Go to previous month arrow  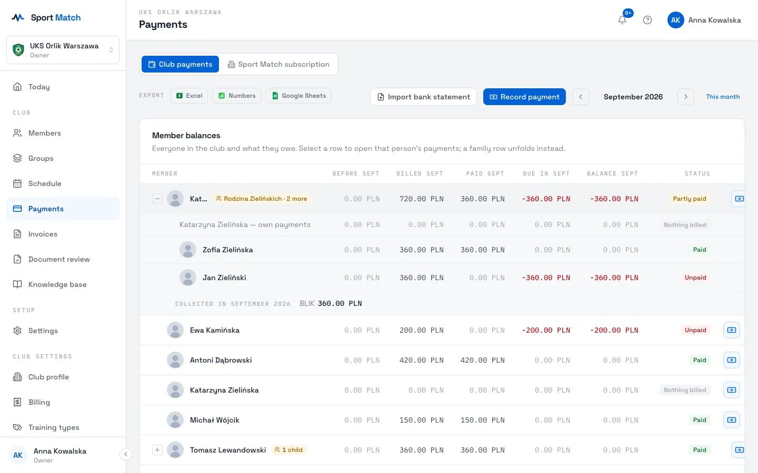pyautogui.click(x=581, y=97)
